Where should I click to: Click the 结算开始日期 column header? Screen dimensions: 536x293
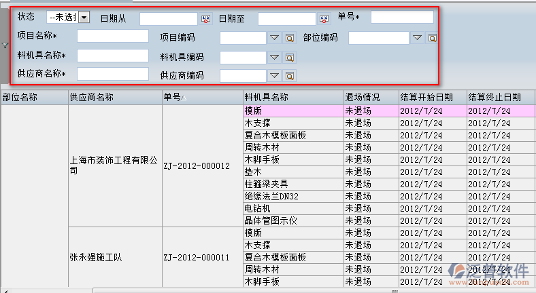coord(432,98)
